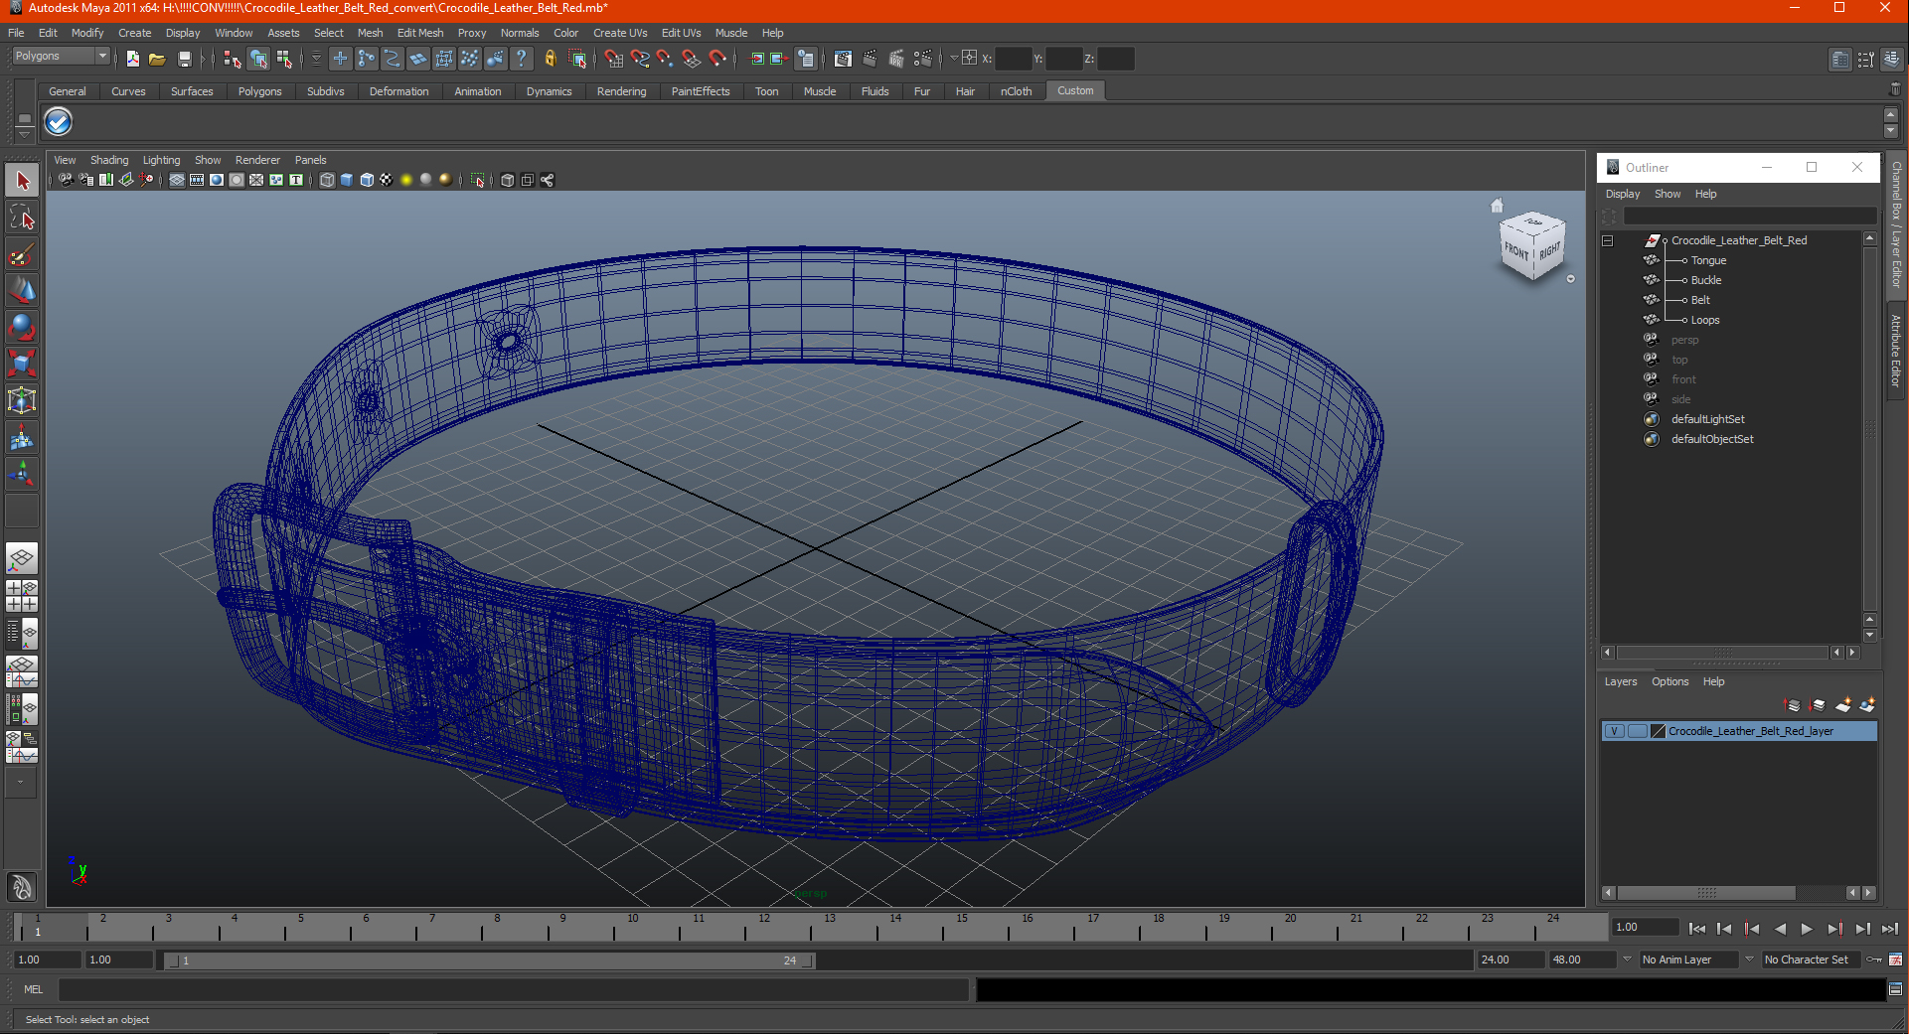Click the view cube home icon
1909x1034 pixels.
click(x=1498, y=206)
